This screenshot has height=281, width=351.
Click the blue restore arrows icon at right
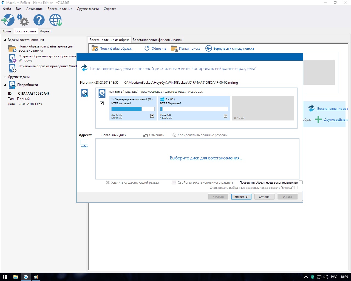click(311, 108)
